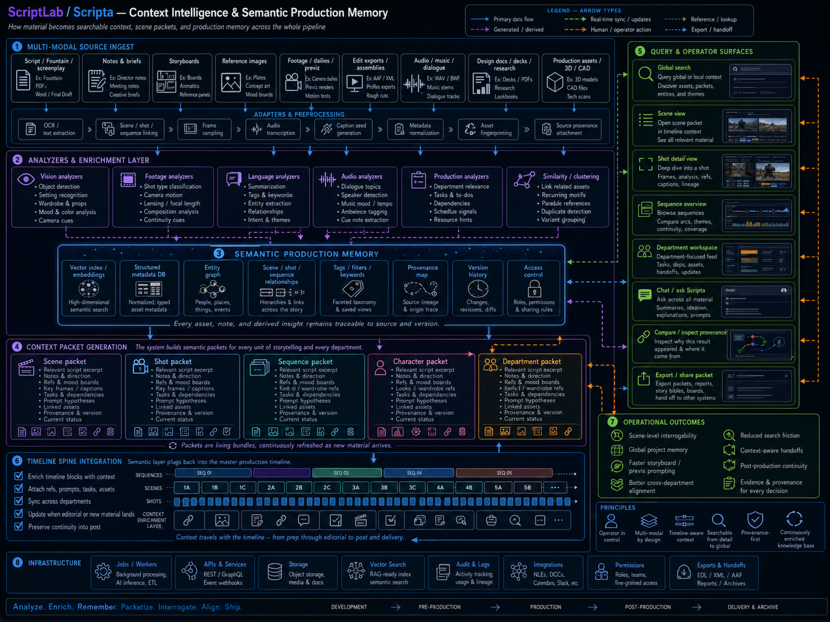Viewport: 830px width, 622px height.
Task: Click the Script / Fountain document icon
Action: point(23,80)
